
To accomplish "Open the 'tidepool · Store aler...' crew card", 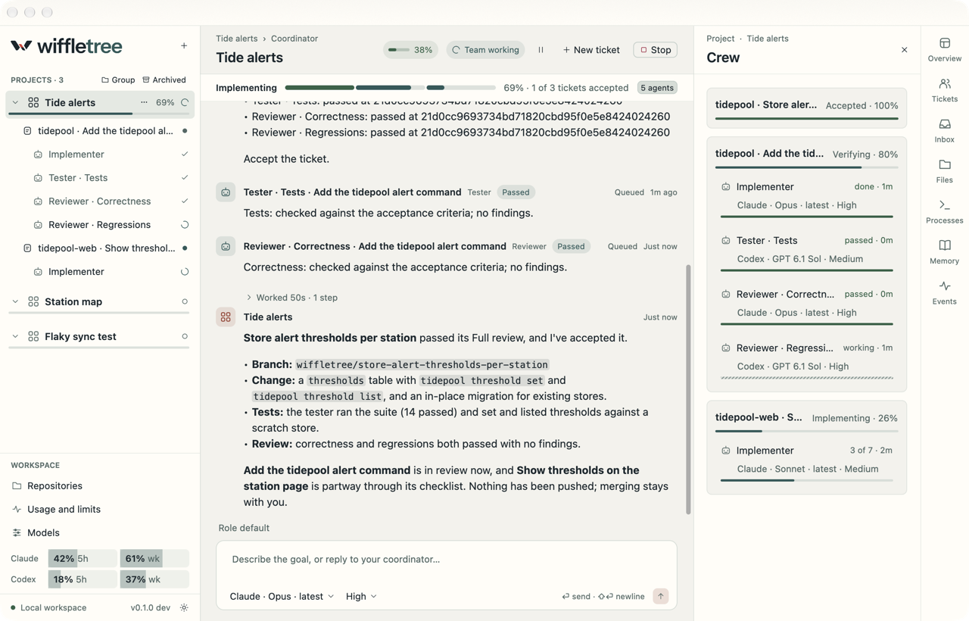I will pos(806,108).
